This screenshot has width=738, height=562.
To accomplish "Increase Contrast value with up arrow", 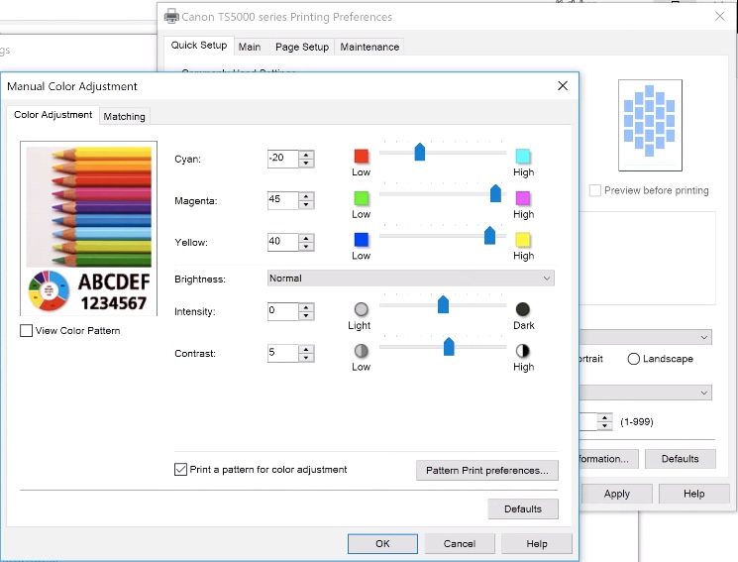I will (x=306, y=349).
